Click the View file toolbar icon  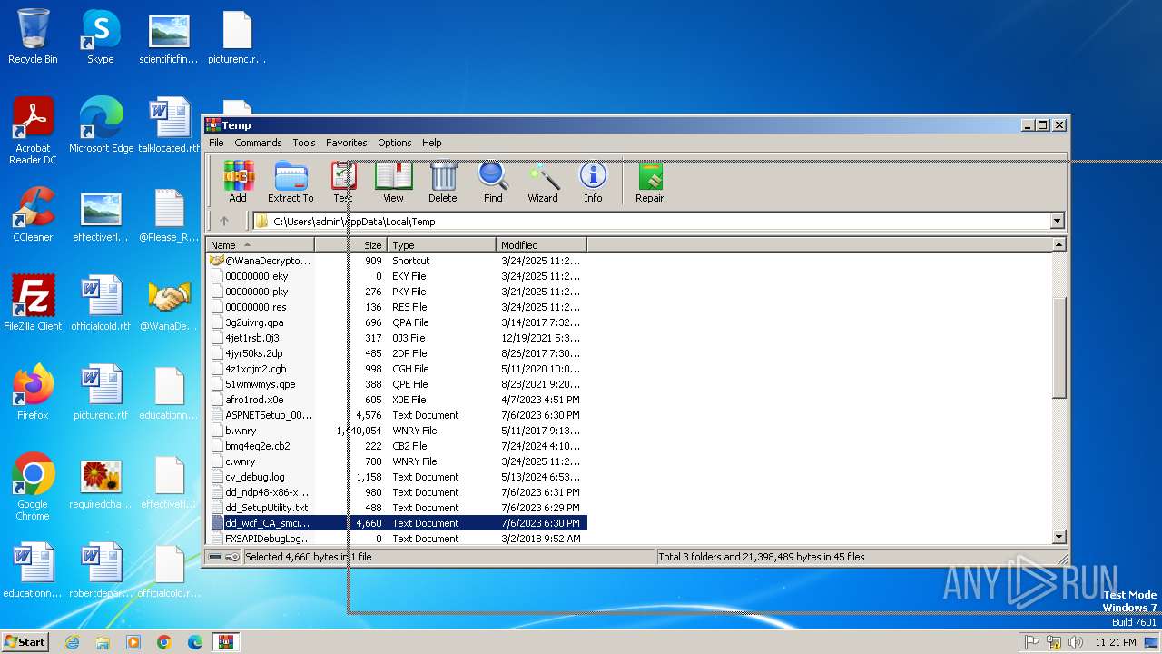(393, 182)
